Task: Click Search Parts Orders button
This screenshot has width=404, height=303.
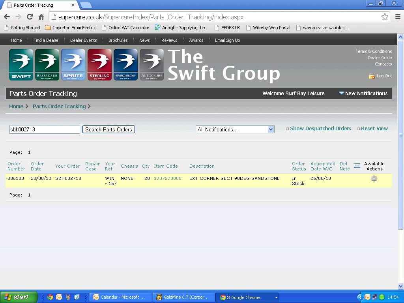Action: coord(109,129)
